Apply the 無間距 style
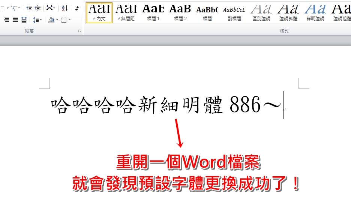Screen dimensions: 351x216 pyautogui.click(x=126, y=13)
